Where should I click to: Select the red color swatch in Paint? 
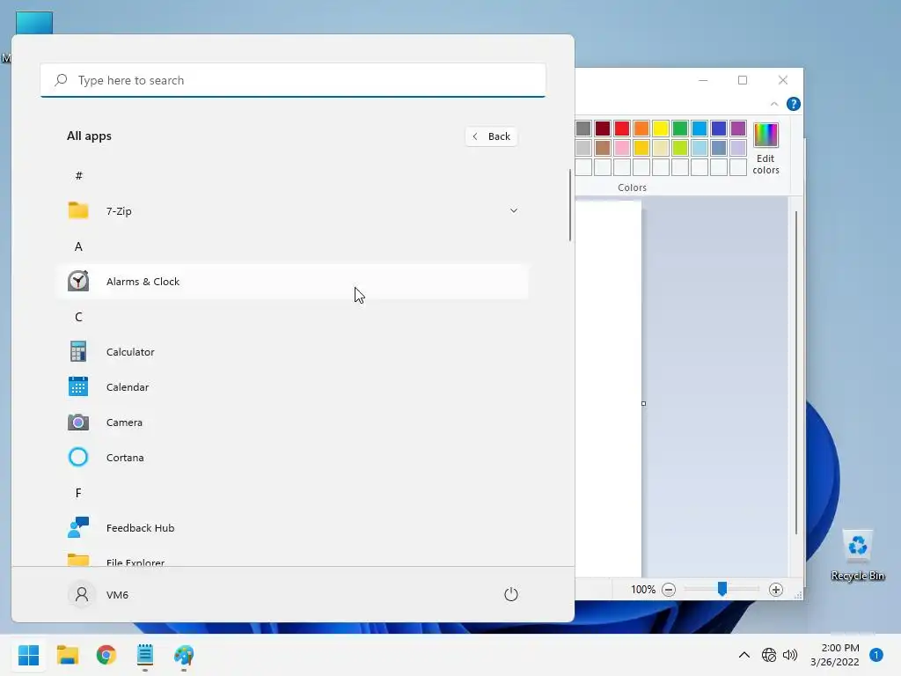tap(622, 129)
